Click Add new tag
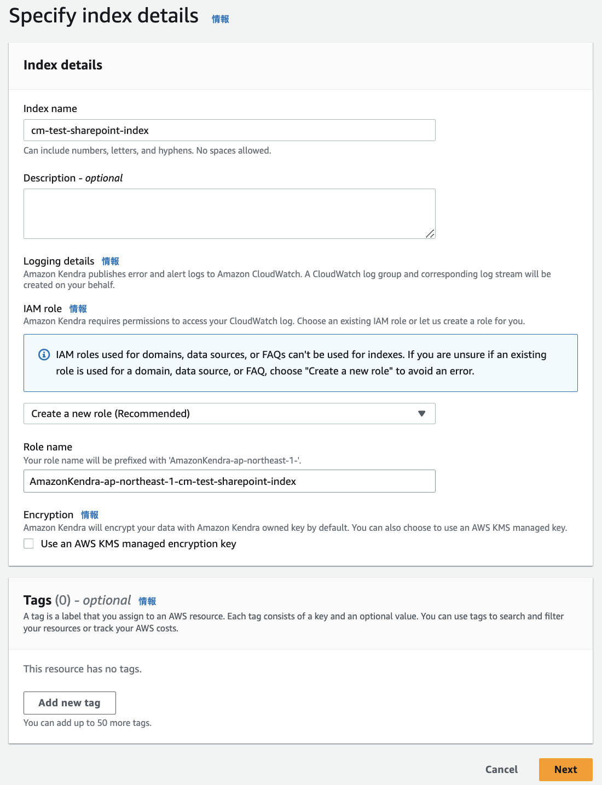 pyautogui.click(x=69, y=702)
